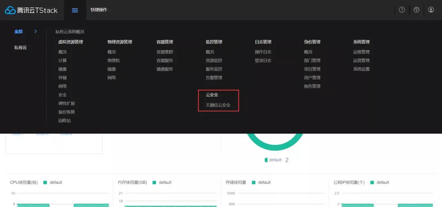Open the help question mark icon
The height and width of the screenshot is (207, 442).
[x=401, y=10]
